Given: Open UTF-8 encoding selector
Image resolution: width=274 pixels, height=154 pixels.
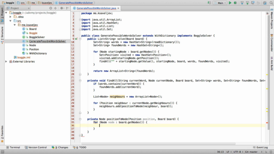Looking at the screenshot, I should click(238, 152).
